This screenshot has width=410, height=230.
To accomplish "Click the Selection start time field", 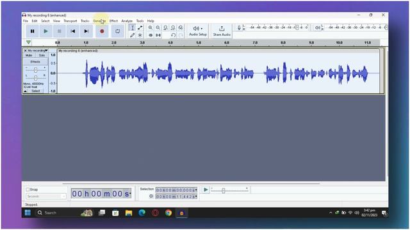I will (177, 190).
